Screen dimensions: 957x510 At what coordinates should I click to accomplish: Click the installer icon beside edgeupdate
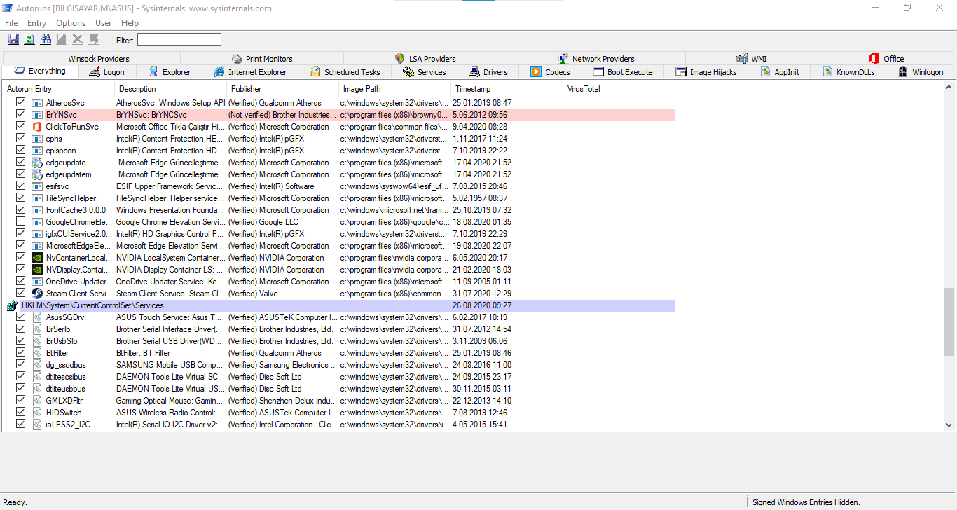pos(37,163)
